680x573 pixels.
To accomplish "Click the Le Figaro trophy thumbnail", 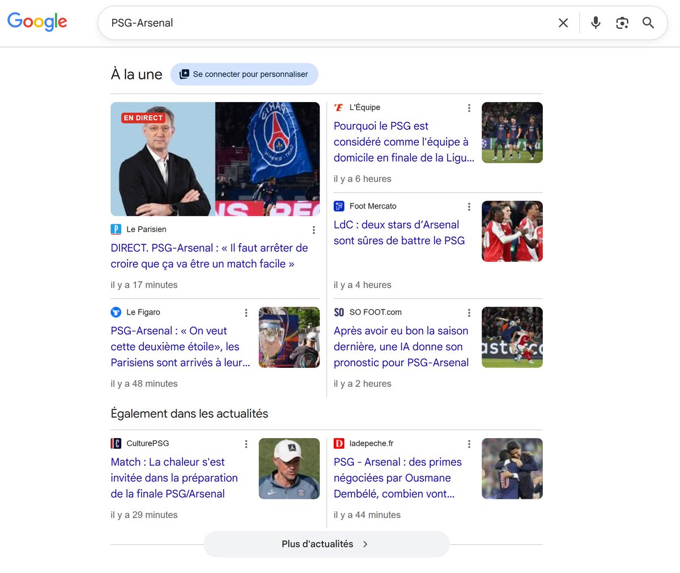I will tap(290, 337).
